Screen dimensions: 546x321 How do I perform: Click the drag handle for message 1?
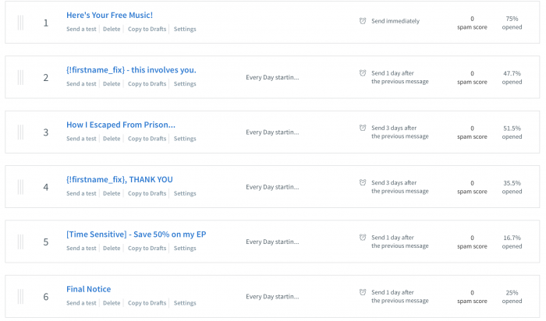pyautogui.click(x=20, y=23)
